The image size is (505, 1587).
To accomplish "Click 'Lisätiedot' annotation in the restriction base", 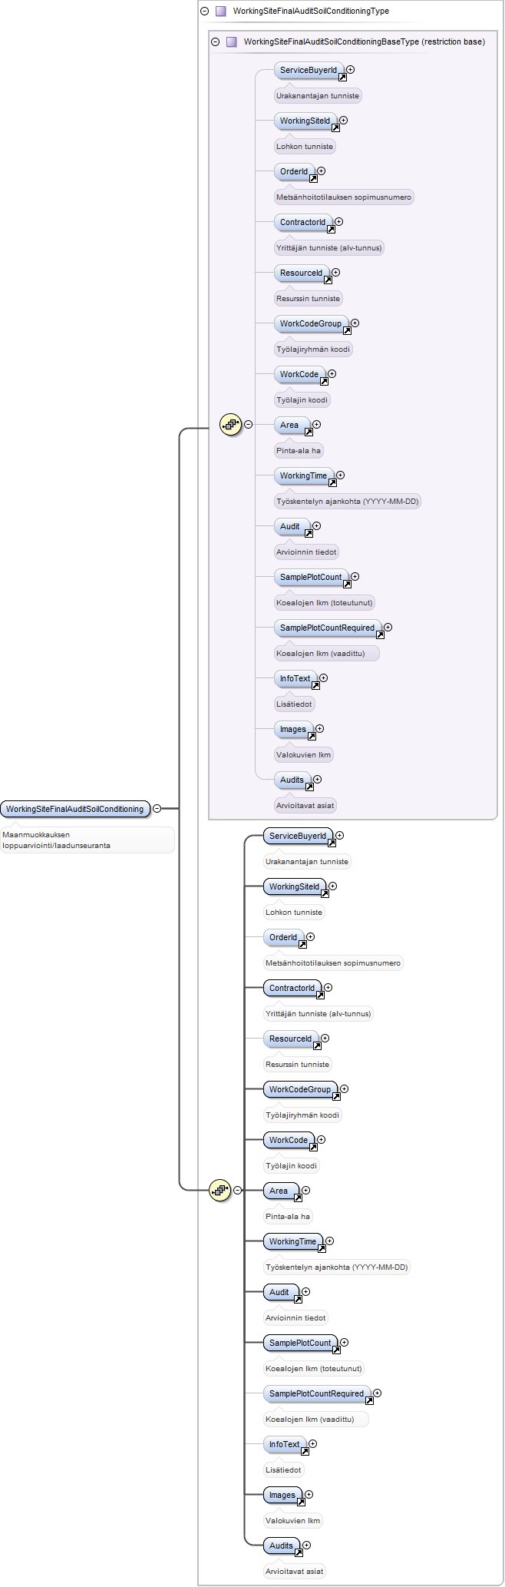I will pyautogui.click(x=294, y=704).
